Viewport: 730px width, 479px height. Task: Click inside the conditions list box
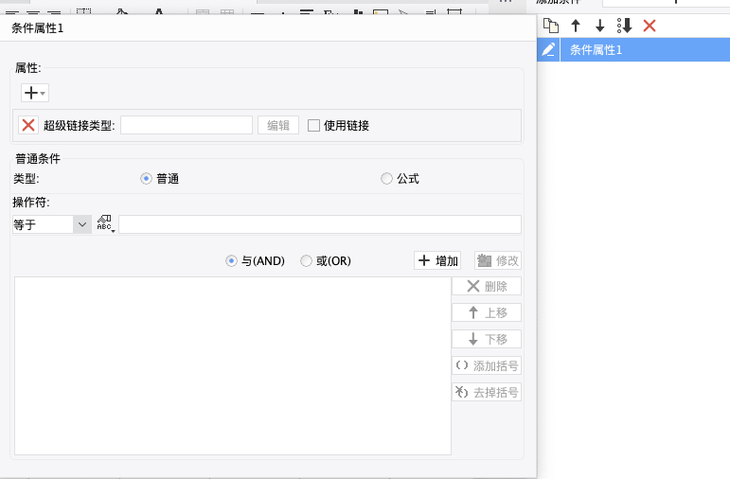pos(233,366)
